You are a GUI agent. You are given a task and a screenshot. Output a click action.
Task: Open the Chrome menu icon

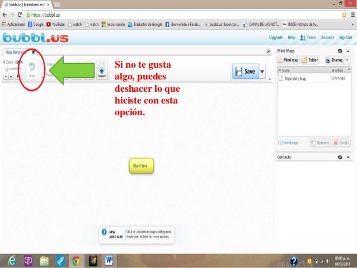coord(353,15)
